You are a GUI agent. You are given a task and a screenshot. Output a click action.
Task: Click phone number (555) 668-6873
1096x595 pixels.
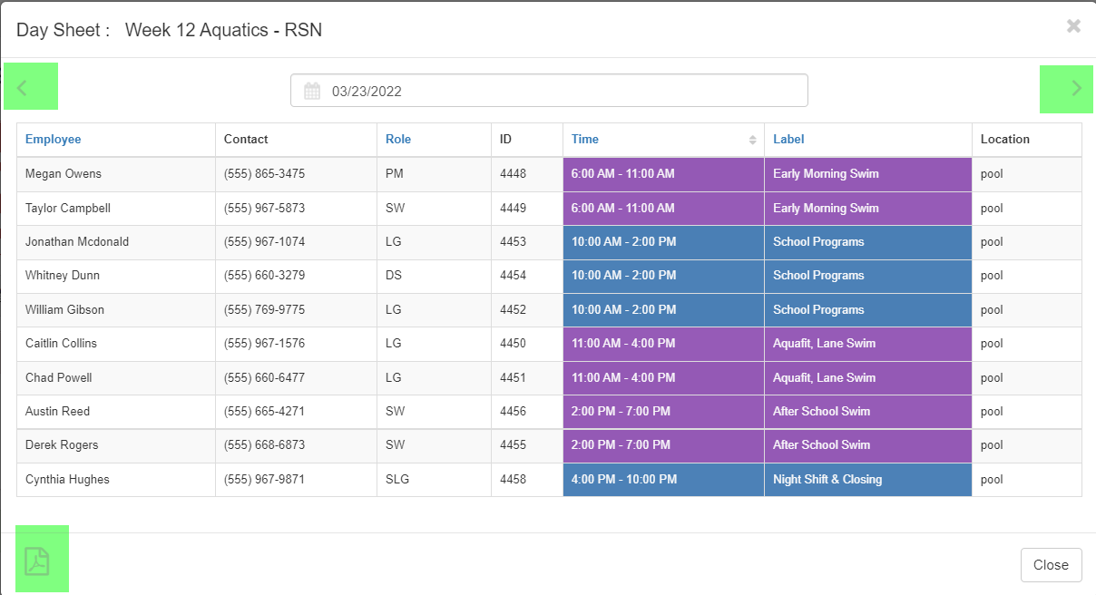264,444
